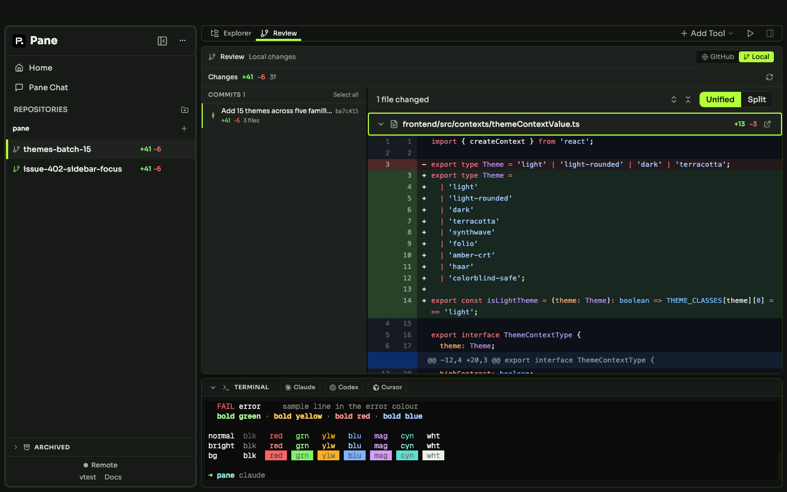
Task: Click the cyan background swatch in terminal
Action: (407, 456)
